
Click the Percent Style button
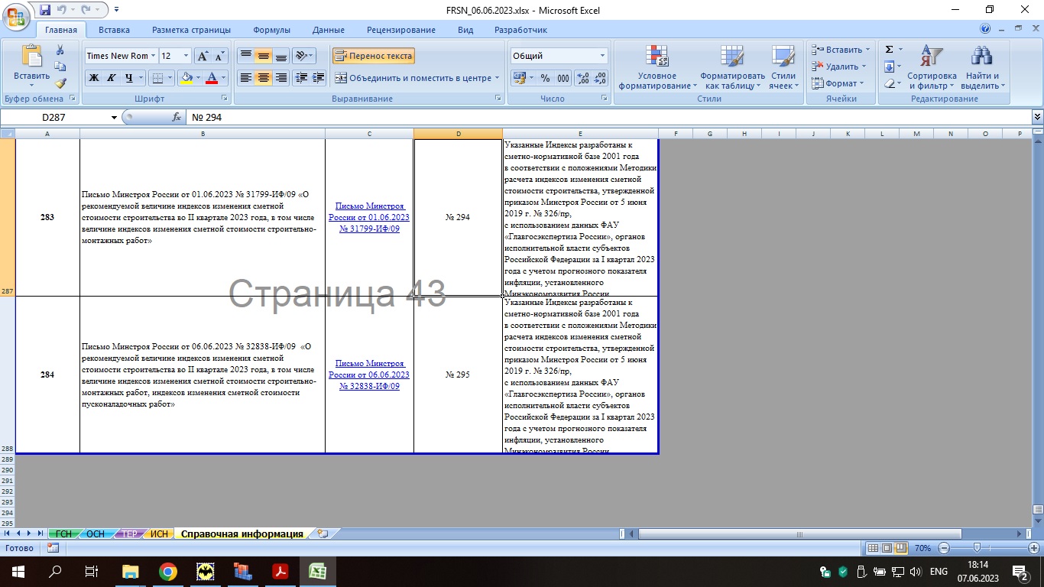click(x=545, y=78)
